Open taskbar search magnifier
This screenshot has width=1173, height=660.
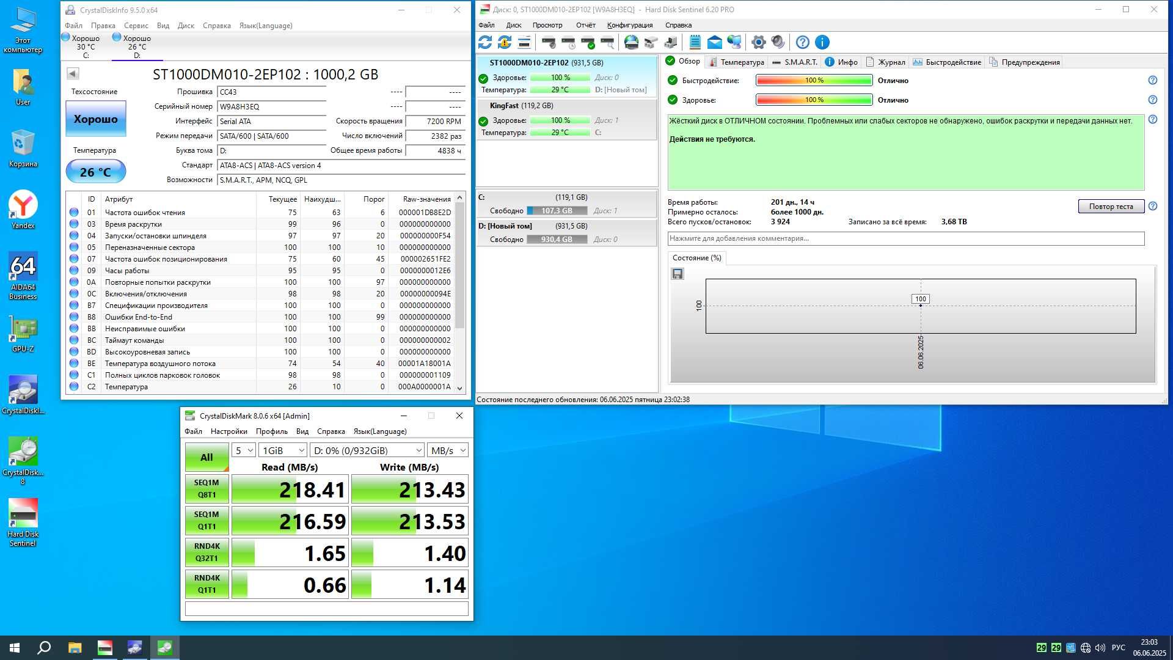[x=44, y=648]
